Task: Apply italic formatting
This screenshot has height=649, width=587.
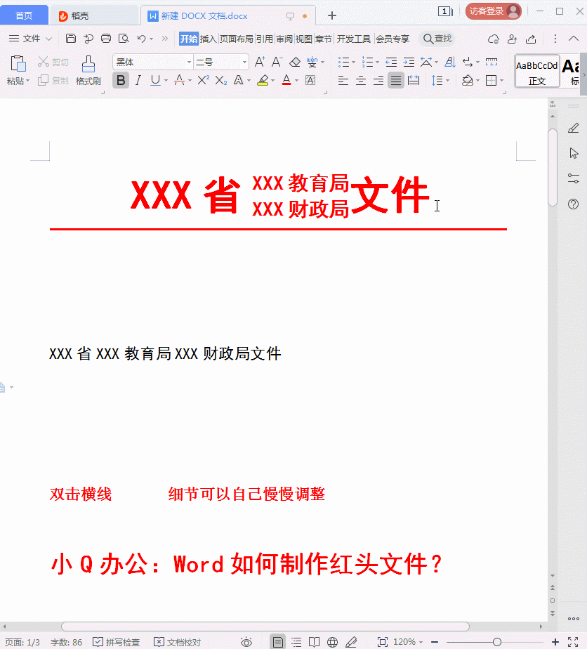Action: tap(138, 81)
